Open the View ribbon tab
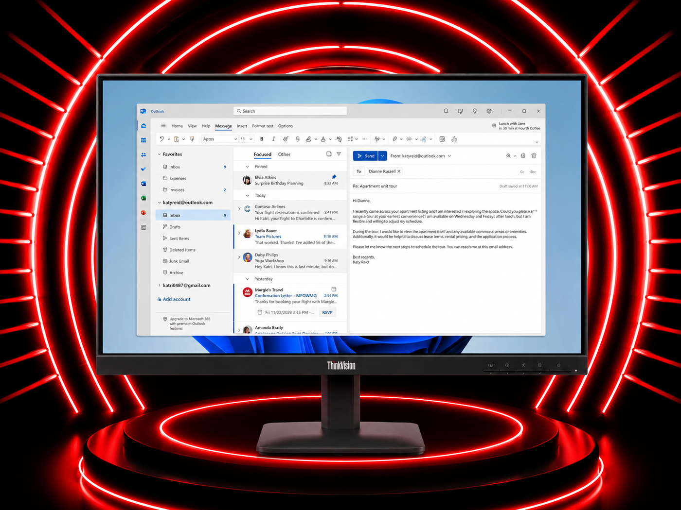This screenshot has width=681, height=510. [192, 126]
